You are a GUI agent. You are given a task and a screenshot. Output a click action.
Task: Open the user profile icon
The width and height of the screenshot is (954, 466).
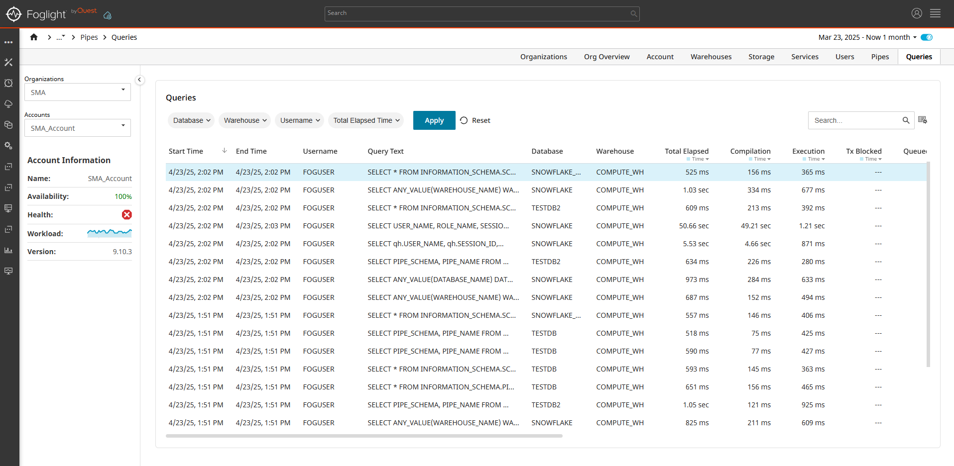click(917, 13)
